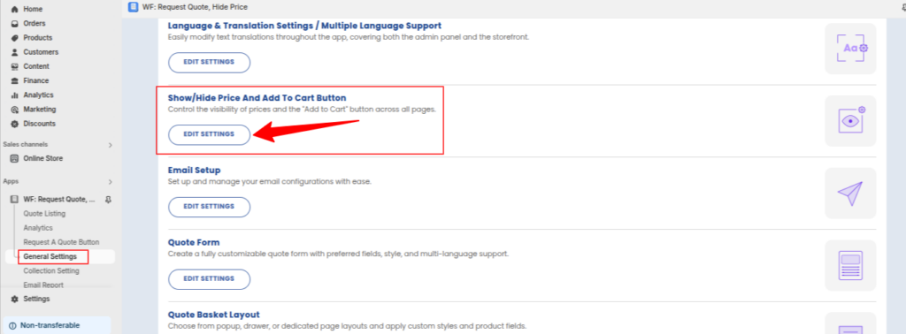906x334 pixels.
Task: Open the app's Analytics sub-item
Action: 38,228
